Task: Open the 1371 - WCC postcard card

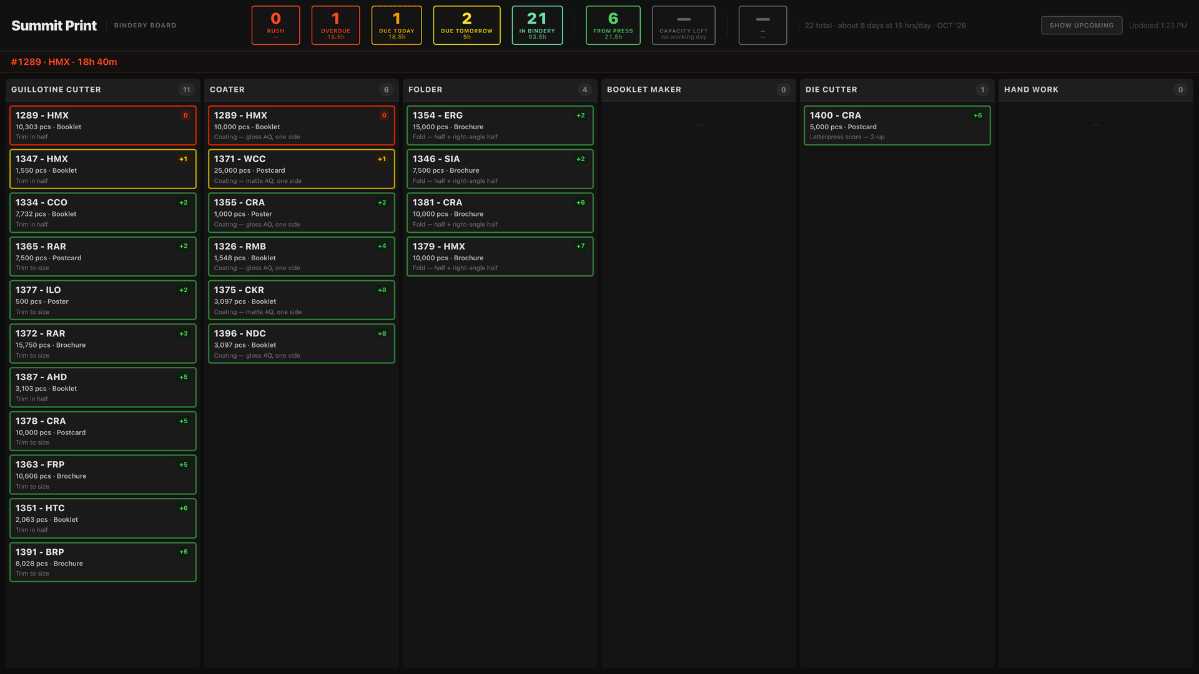Action: (x=302, y=169)
